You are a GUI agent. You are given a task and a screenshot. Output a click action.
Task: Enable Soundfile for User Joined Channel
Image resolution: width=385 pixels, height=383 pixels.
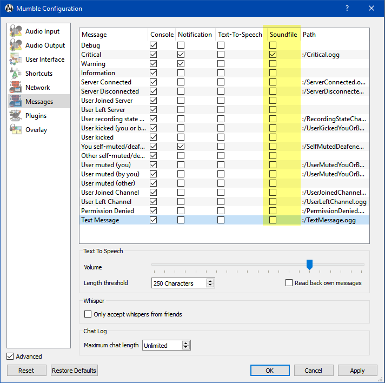click(x=273, y=193)
